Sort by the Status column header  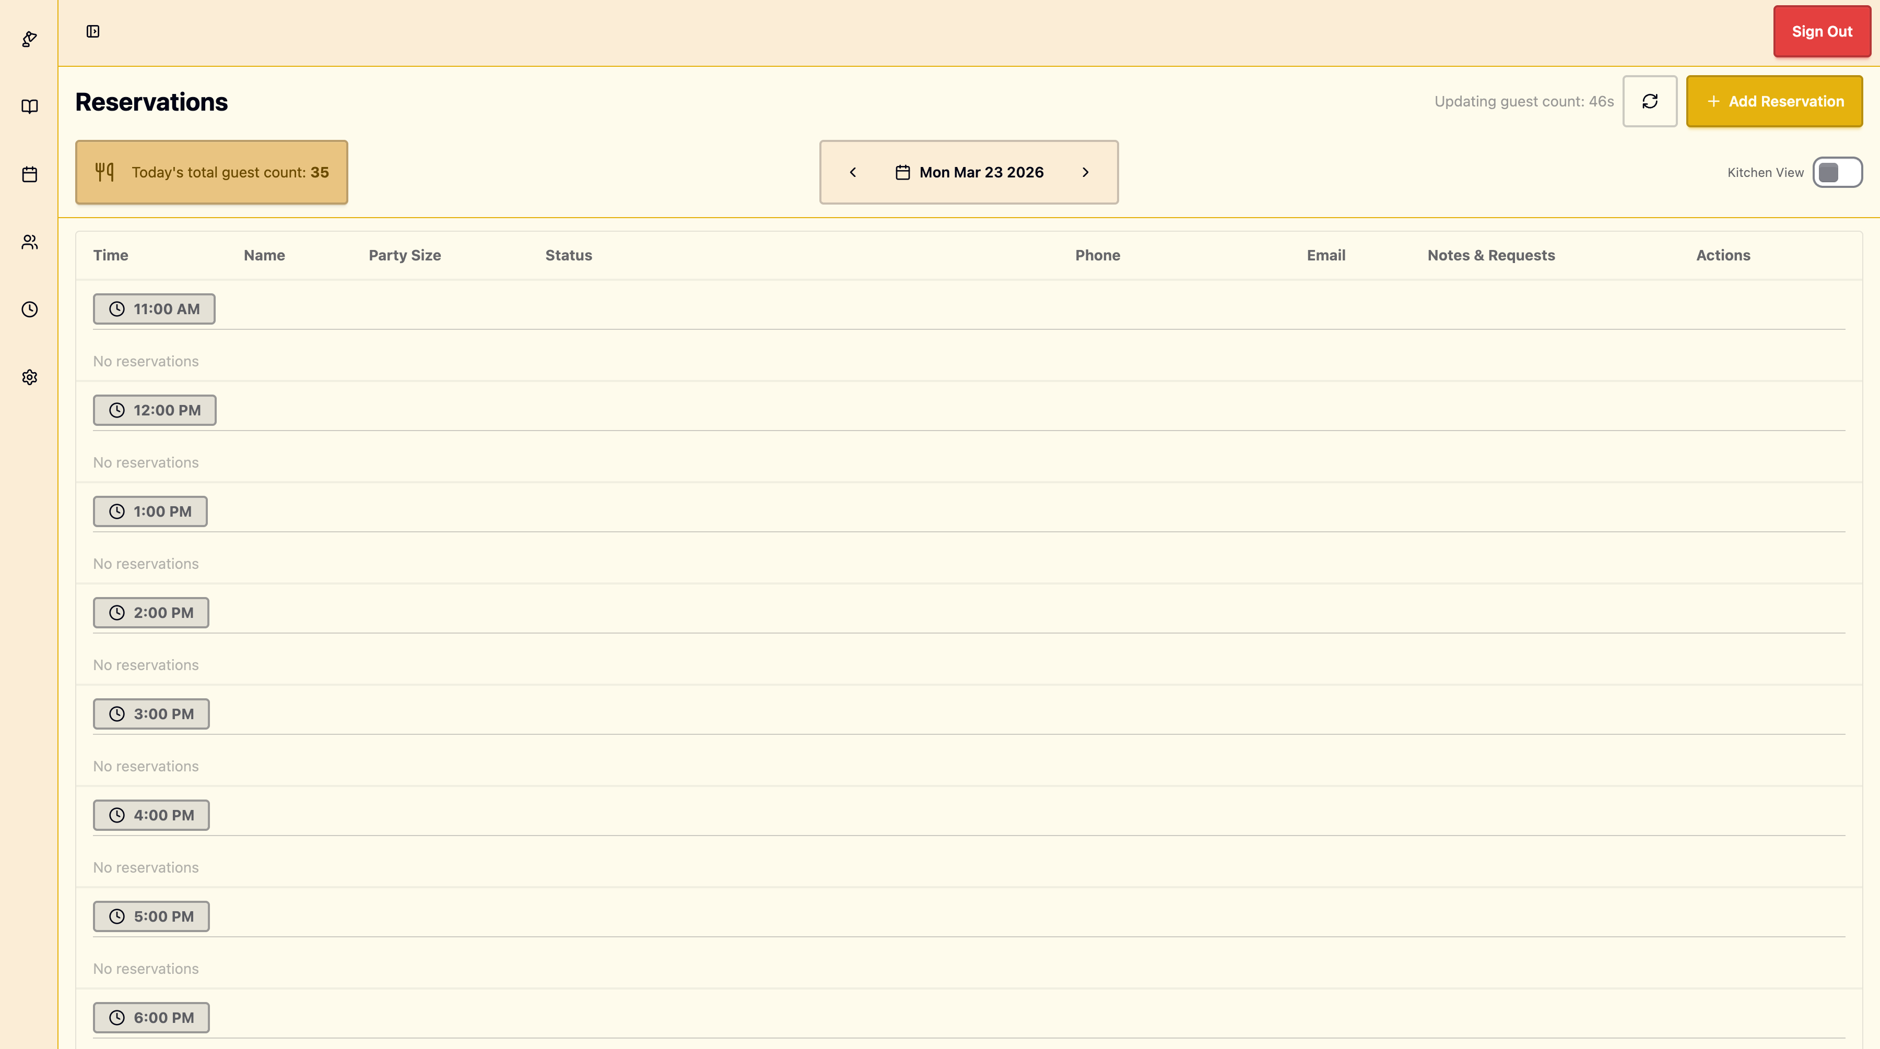[569, 255]
